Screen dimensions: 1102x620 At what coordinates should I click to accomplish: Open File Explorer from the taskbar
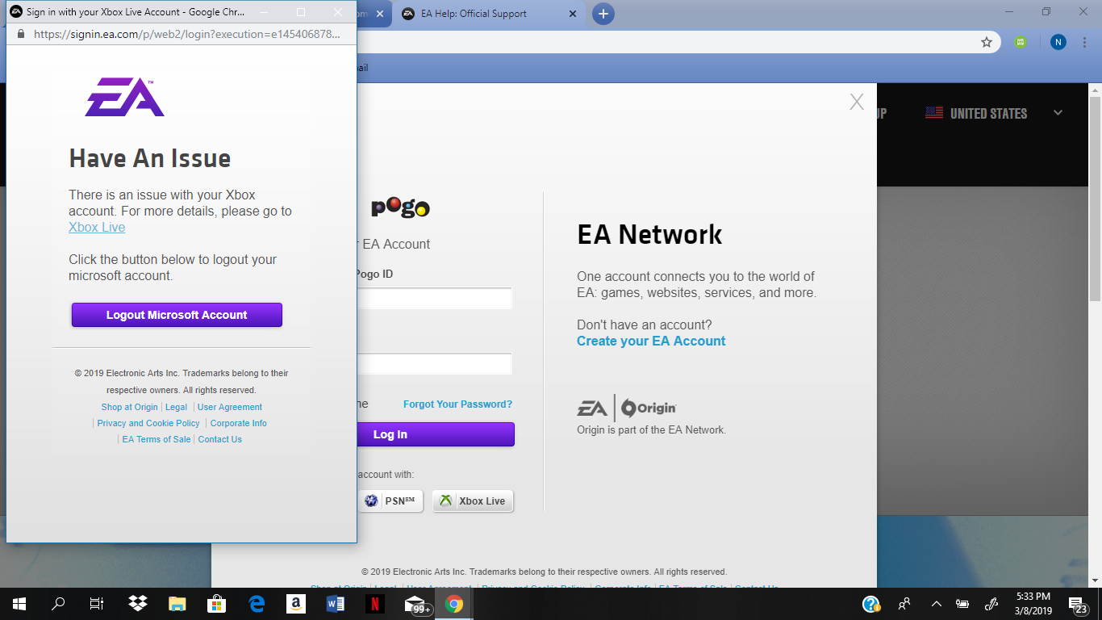[x=177, y=604]
